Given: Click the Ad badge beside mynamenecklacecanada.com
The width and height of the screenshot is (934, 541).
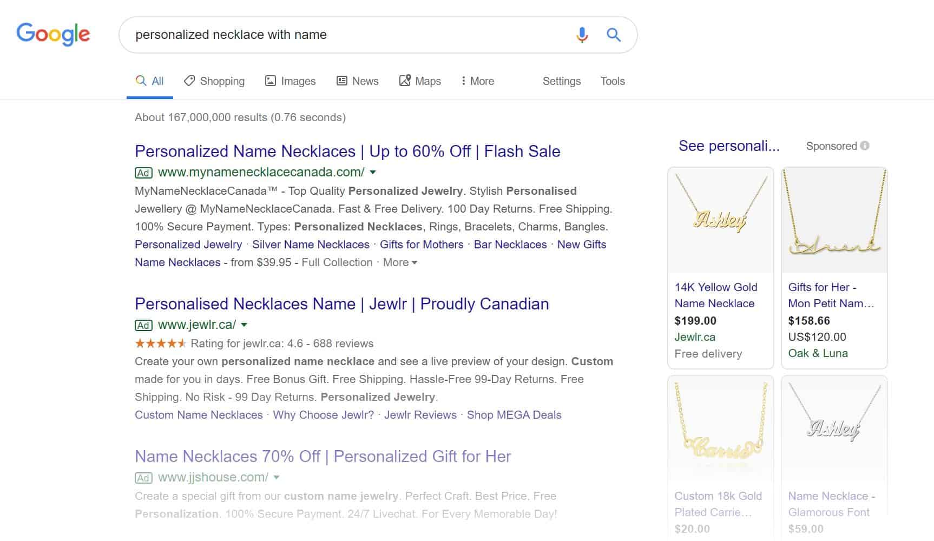Looking at the screenshot, I should pyautogui.click(x=143, y=173).
